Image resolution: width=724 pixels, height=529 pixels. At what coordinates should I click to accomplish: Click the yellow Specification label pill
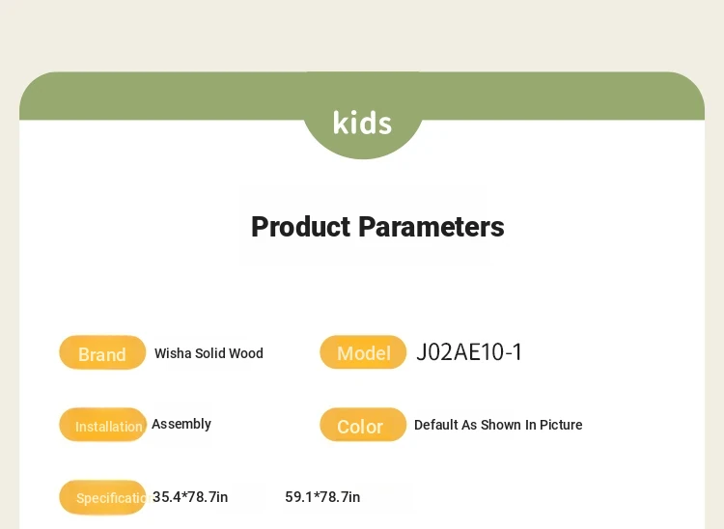click(x=102, y=497)
